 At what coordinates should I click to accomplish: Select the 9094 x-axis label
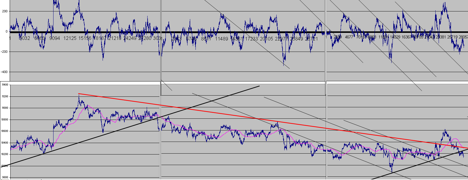point(55,38)
